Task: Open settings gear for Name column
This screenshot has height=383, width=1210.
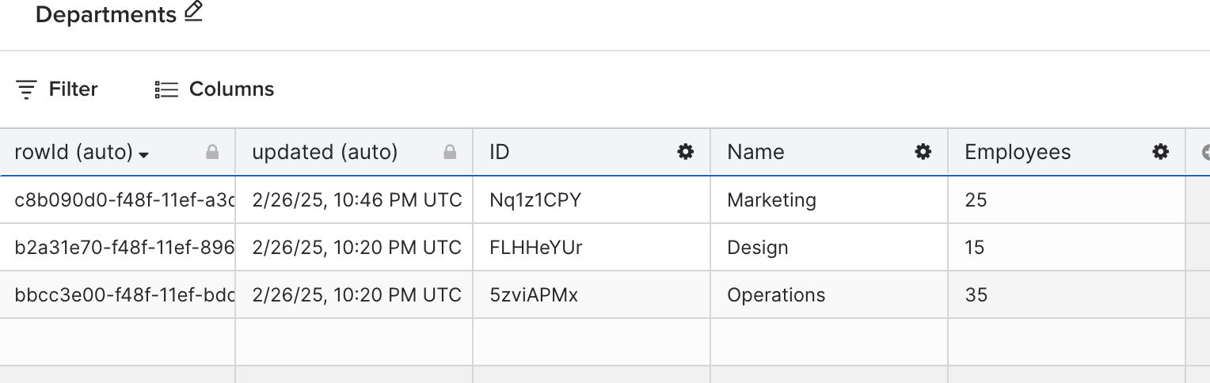Action: coord(923,152)
